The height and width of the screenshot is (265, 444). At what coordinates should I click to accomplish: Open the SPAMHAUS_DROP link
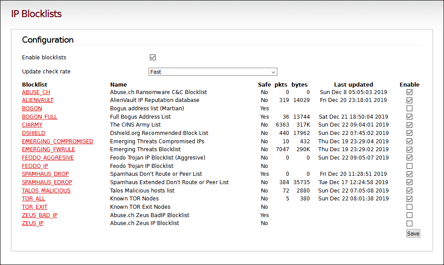tap(45, 174)
